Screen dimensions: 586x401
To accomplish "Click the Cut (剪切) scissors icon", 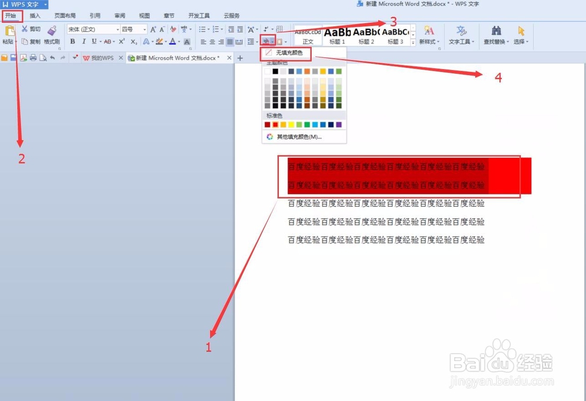I will [25, 29].
